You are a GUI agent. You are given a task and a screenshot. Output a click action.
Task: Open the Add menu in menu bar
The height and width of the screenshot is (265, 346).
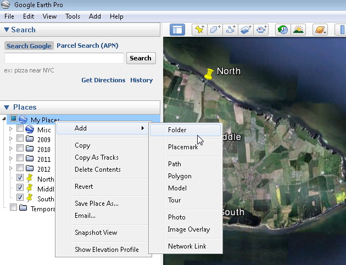95,16
